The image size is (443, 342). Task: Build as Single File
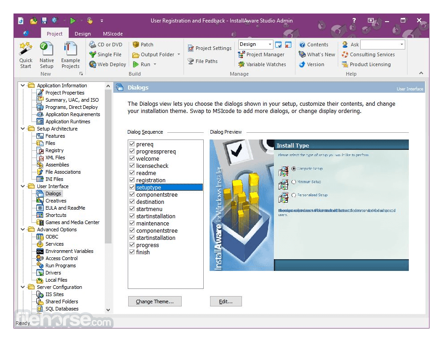[x=105, y=54]
